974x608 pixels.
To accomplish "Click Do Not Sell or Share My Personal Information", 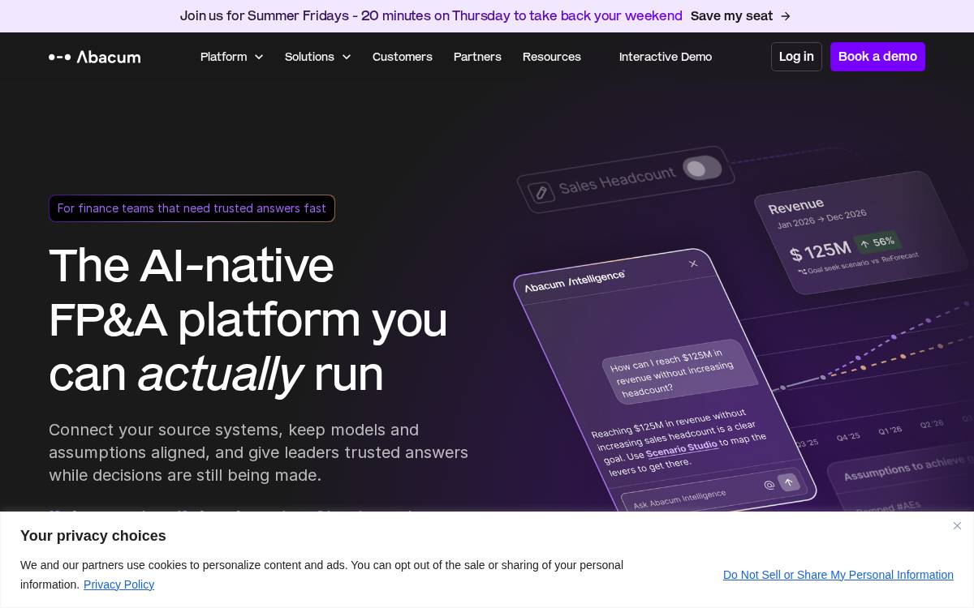I will [x=838, y=575].
